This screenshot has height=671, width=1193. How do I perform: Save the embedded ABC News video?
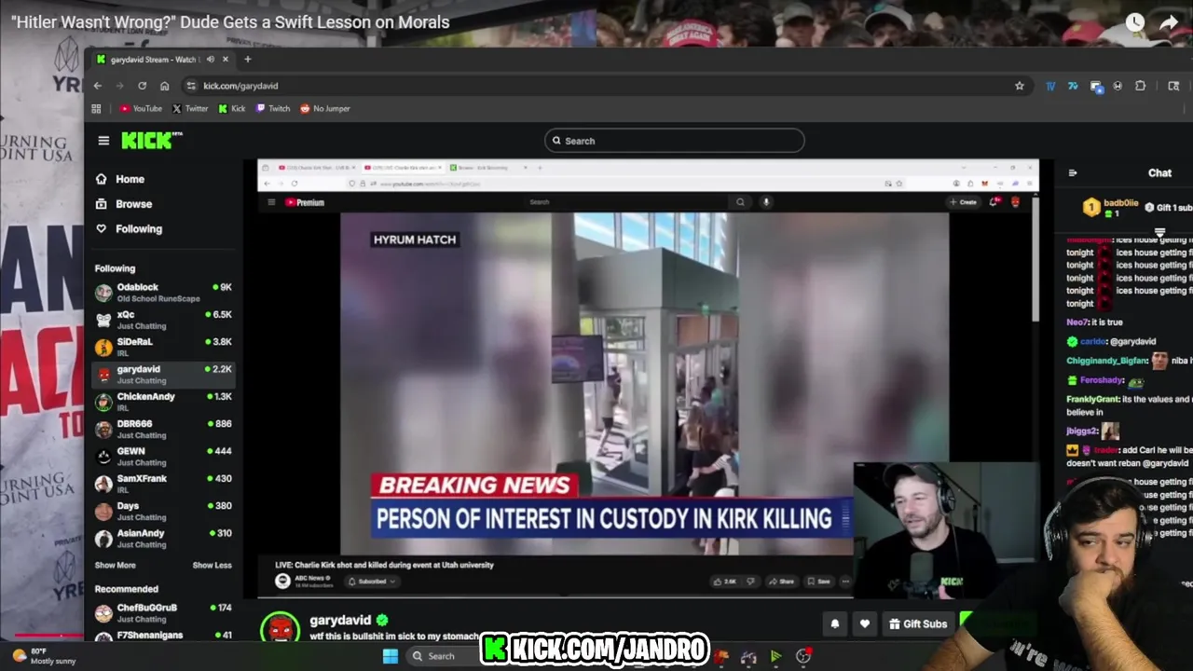click(818, 582)
